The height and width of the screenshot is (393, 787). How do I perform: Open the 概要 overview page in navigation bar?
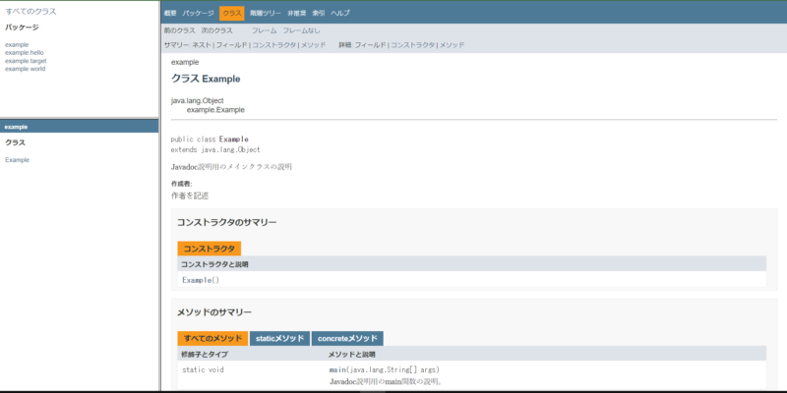170,13
